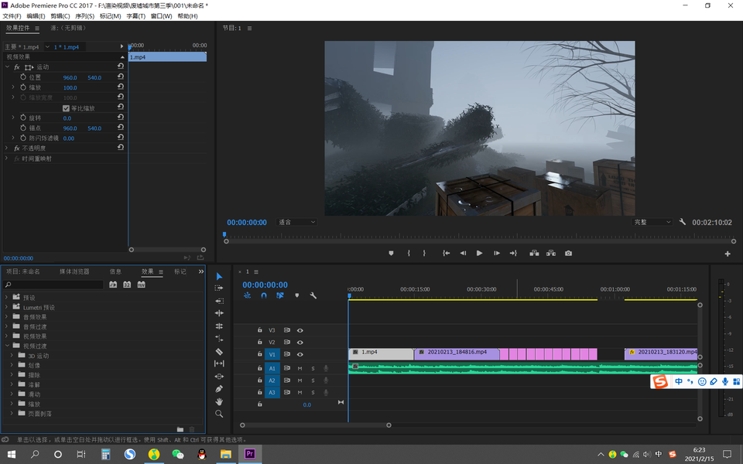Reset the 位置 position parameter
Image resolution: width=743 pixels, height=464 pixels.
tap(121, 77)
